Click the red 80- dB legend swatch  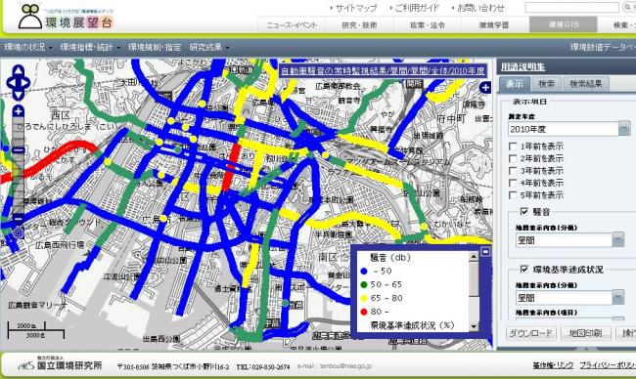click(364, 312)
